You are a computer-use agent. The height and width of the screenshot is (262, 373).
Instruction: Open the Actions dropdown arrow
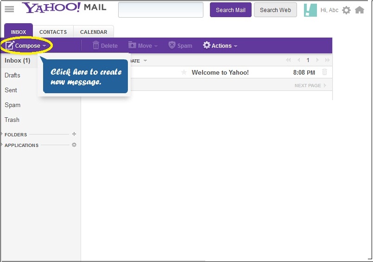tap(235, 46)
